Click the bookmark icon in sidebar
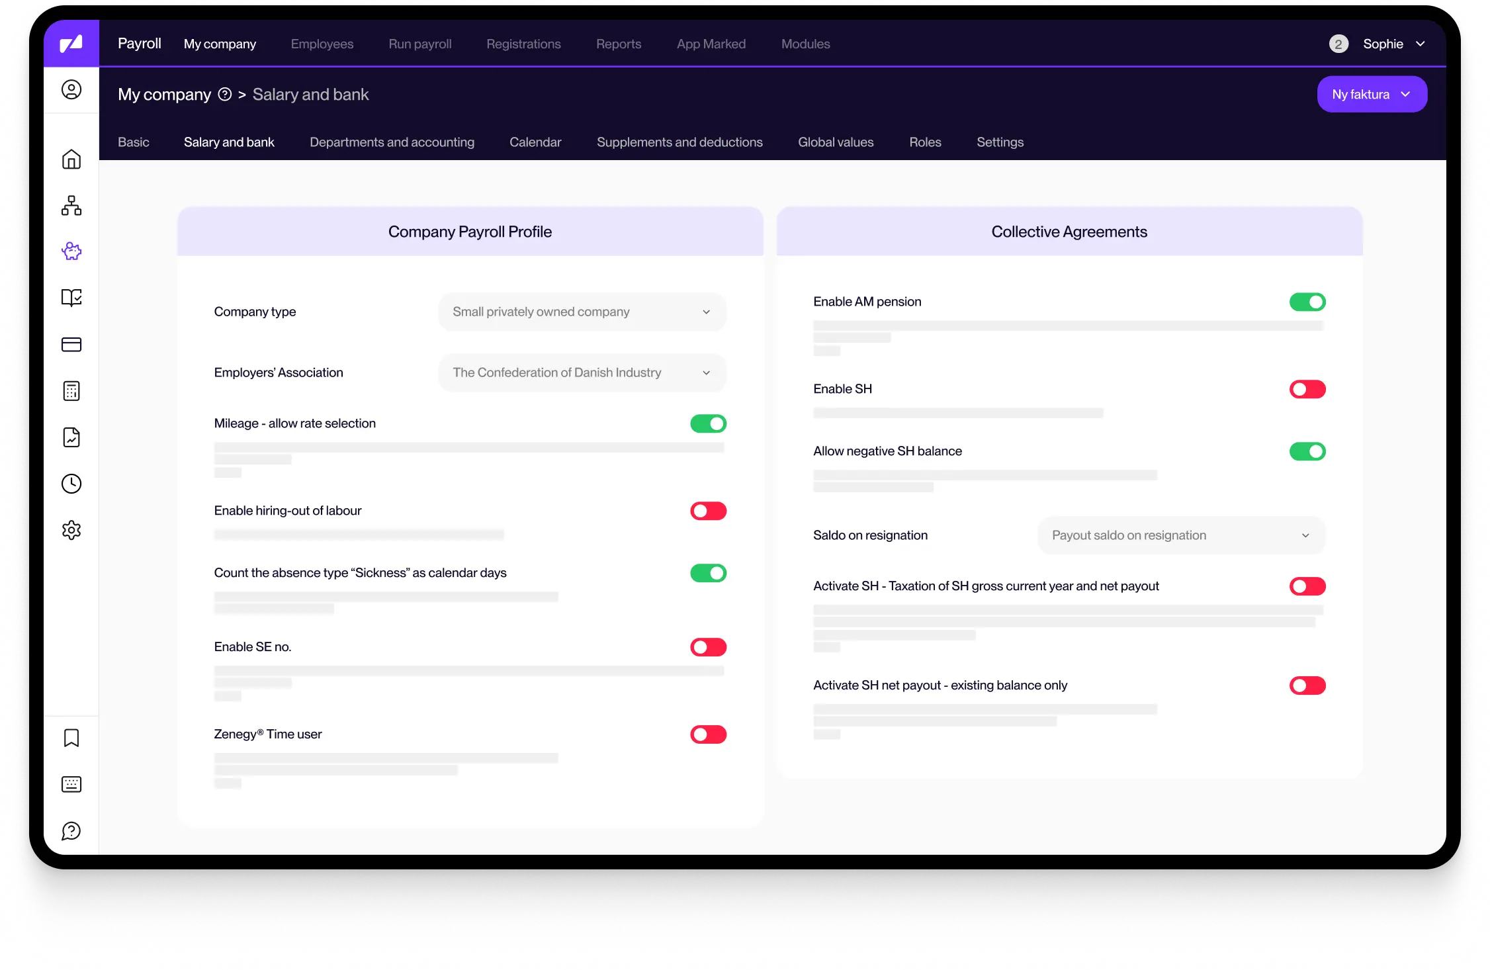This screenshot has height=970, width=1490. click(71, 738)
